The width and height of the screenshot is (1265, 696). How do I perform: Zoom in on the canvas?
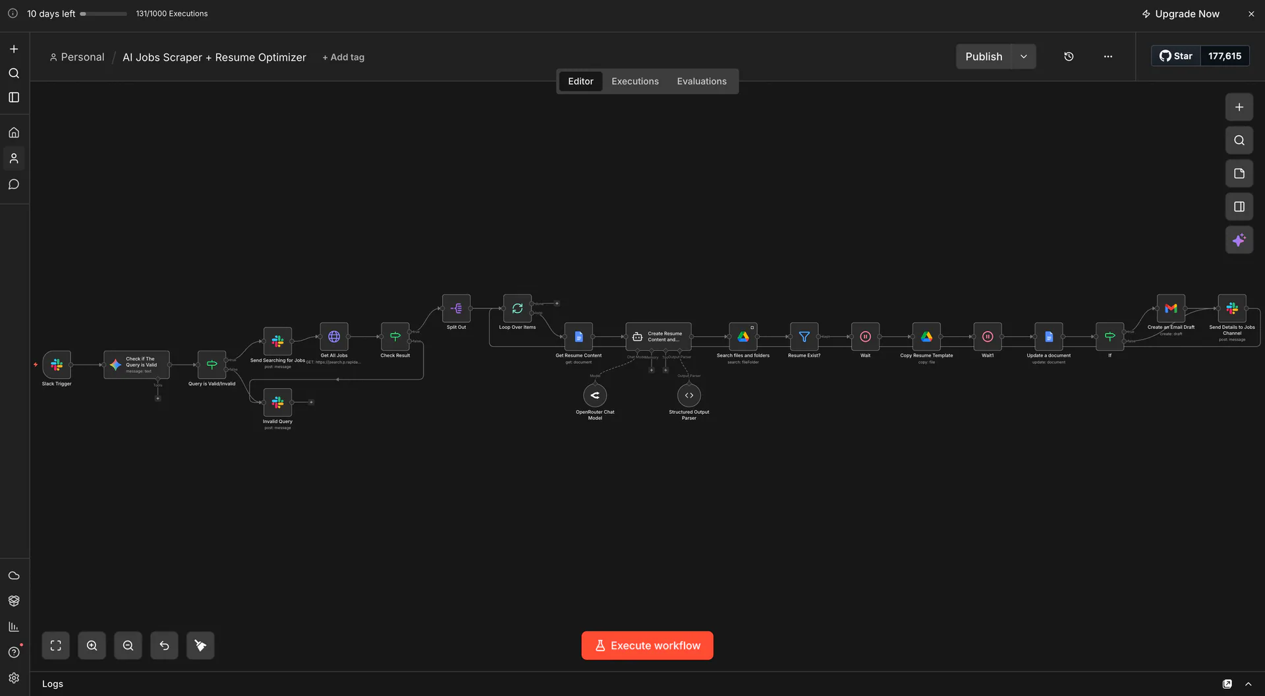point(92,646)
